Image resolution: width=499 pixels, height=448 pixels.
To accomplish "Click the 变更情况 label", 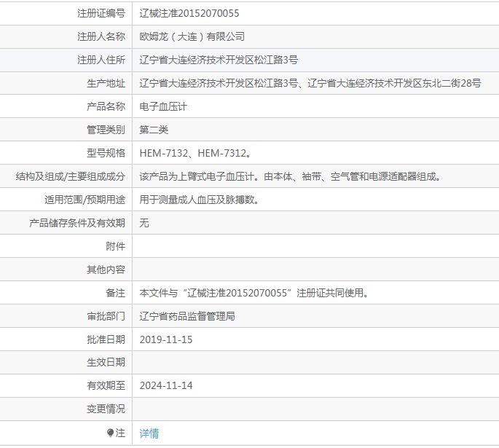I will tap(106, 409).
